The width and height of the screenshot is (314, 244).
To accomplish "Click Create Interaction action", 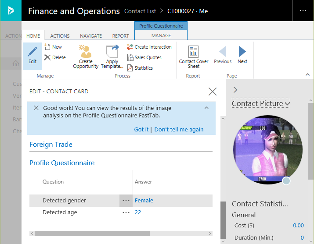I will pos(149,47).
